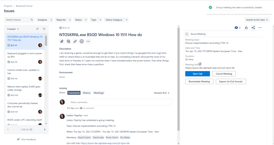Click the circled checkmark icon under issue title

(x=82, y=41)
